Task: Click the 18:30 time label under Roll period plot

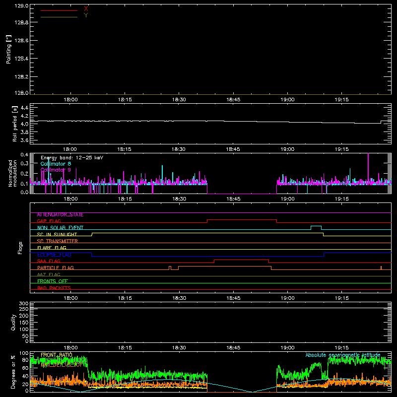Action: click(179, 149)
